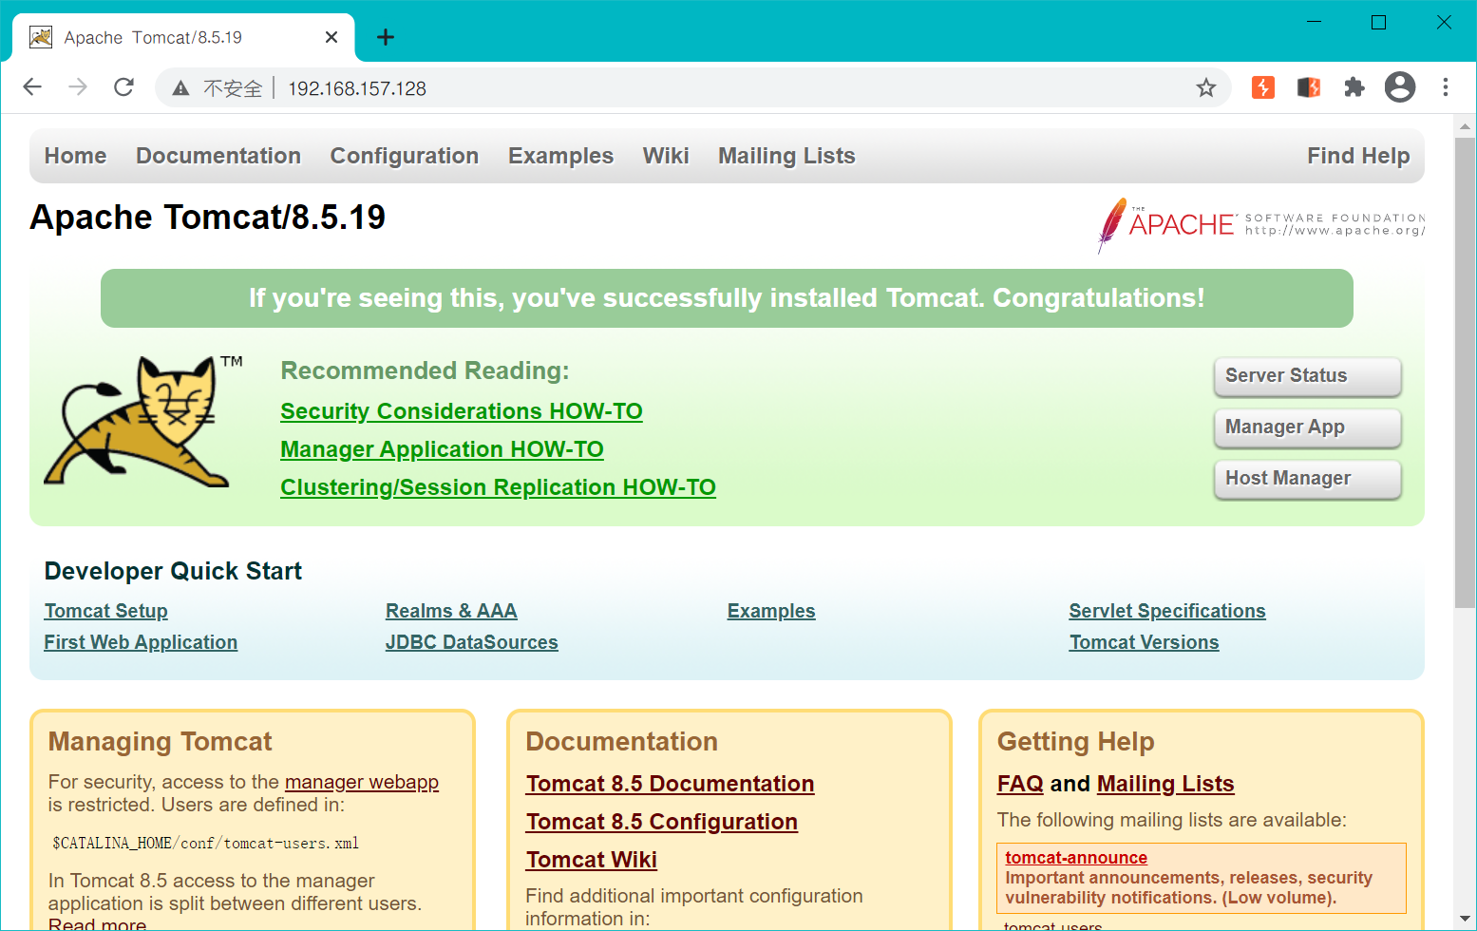The height and width of the screenshot is (931, 1477).
Task: Click the Manager App button
Action: [1308, 427]
